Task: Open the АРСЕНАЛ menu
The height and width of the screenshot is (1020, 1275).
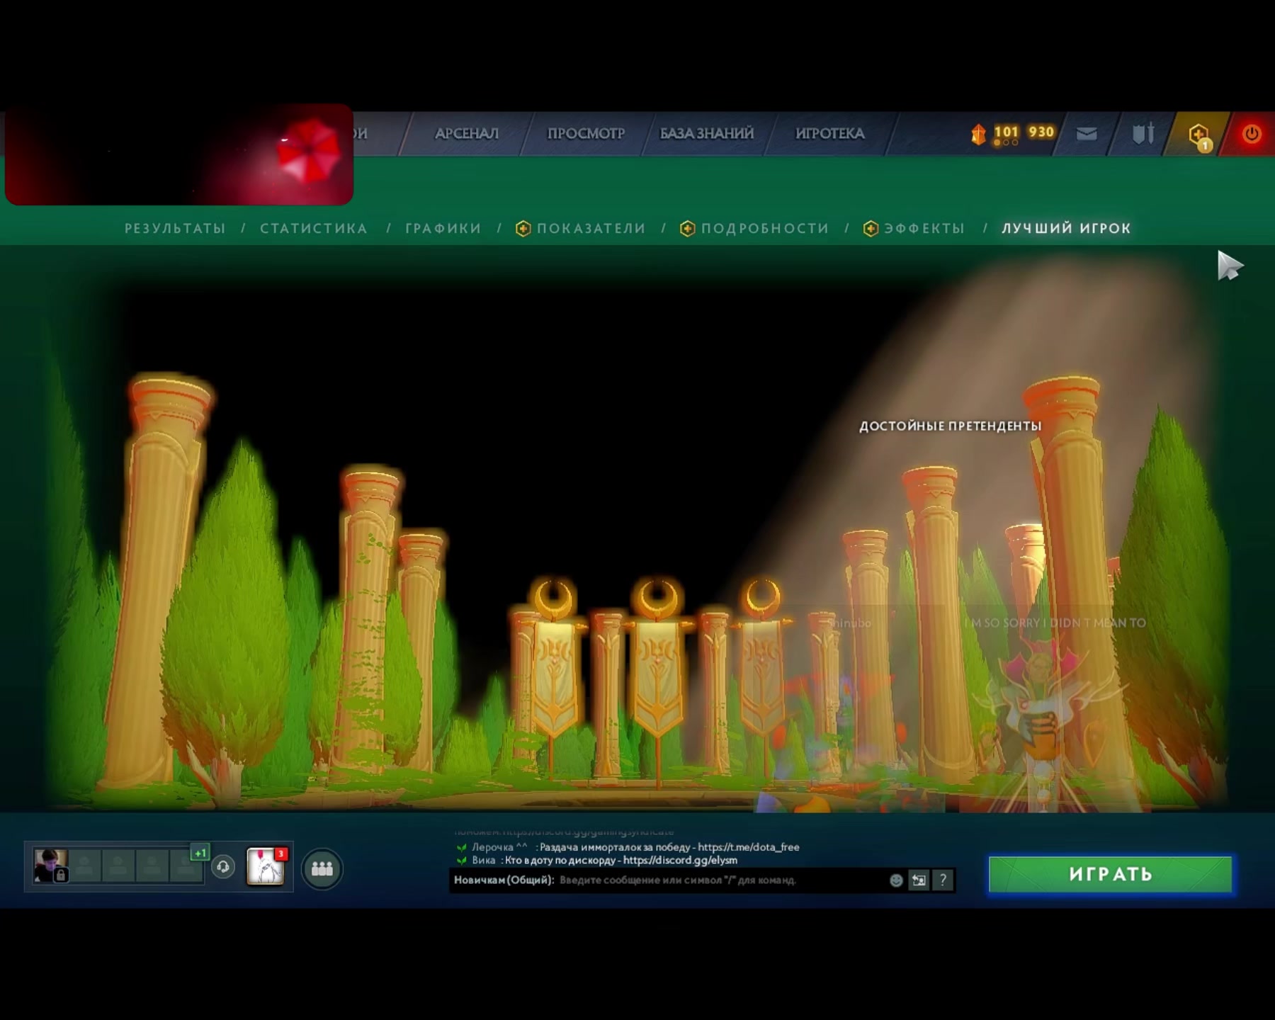Action: pyautogui.click(x=467, y=134)
